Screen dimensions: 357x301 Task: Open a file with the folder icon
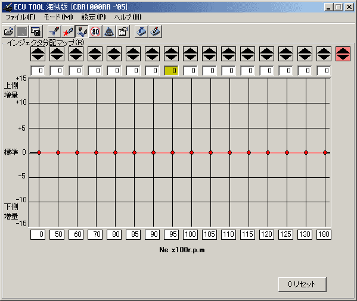[9, 32]
